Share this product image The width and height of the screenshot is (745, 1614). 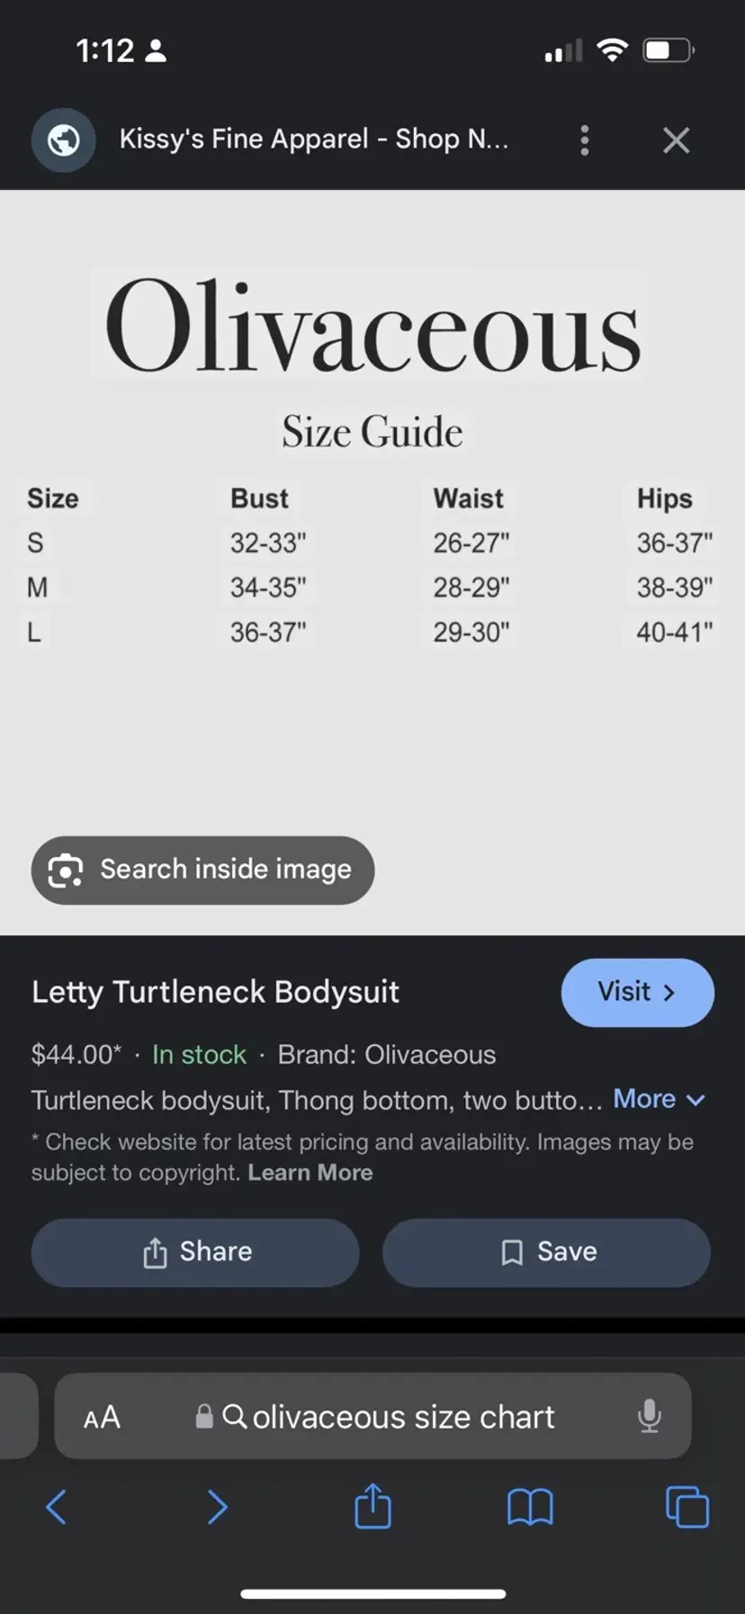pos(195,1252)
